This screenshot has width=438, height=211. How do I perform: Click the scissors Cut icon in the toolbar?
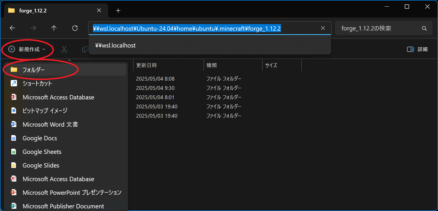click(x=64, y=49)
